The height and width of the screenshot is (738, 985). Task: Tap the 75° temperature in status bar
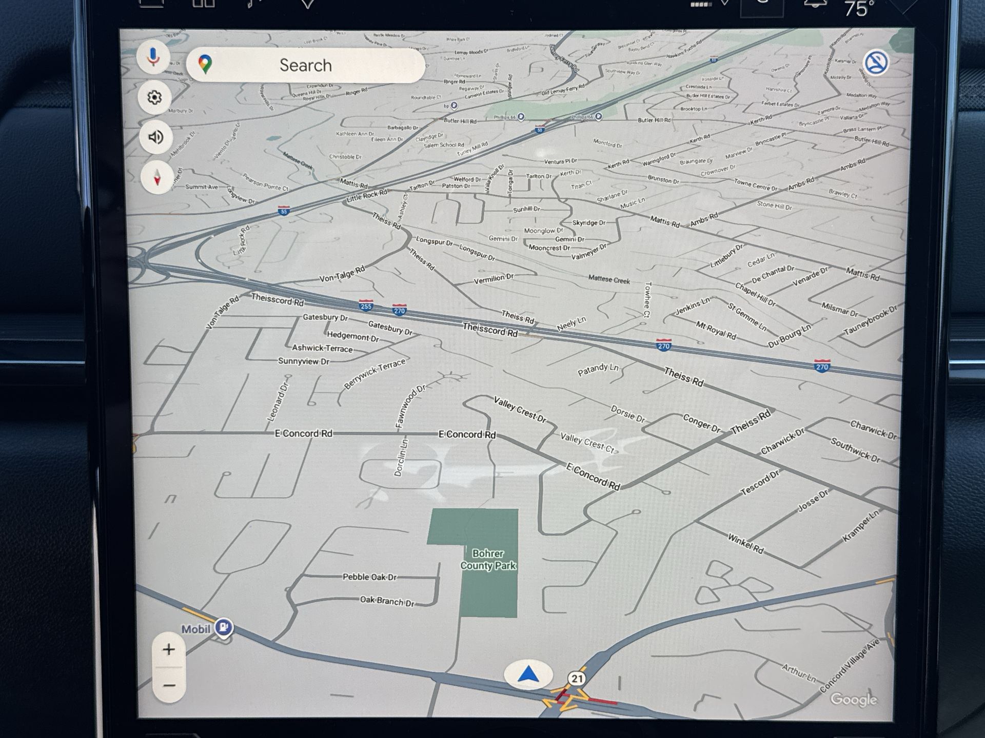[858, 9]
